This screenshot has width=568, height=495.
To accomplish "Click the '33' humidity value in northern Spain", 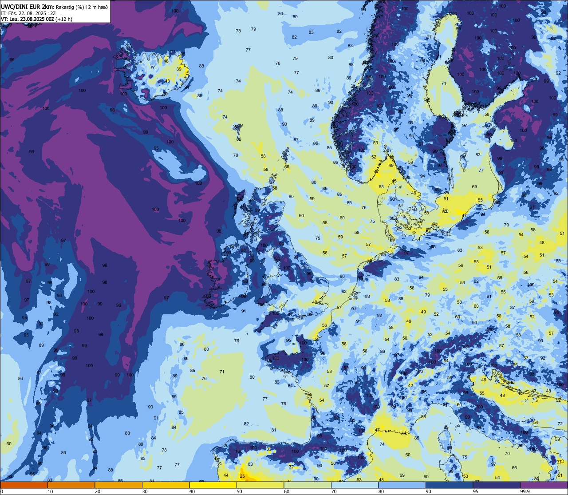I will point(269,449).
